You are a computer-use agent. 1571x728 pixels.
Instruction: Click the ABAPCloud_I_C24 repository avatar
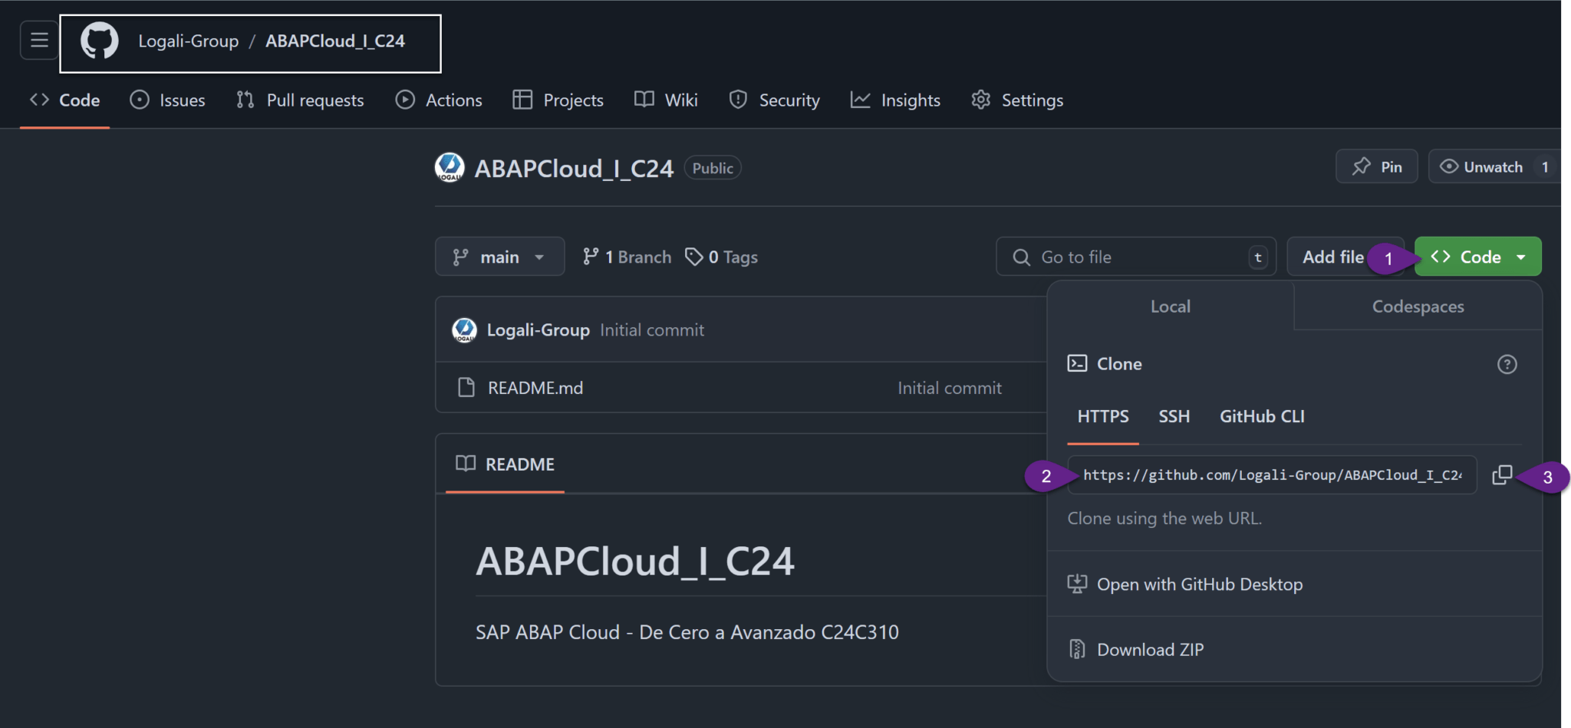[x=450, y=167]
